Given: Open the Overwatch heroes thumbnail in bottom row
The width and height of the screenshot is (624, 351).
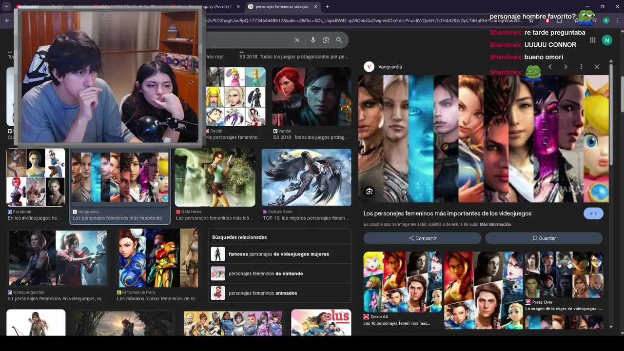Looking at the screenshot, I should (233, 324).
